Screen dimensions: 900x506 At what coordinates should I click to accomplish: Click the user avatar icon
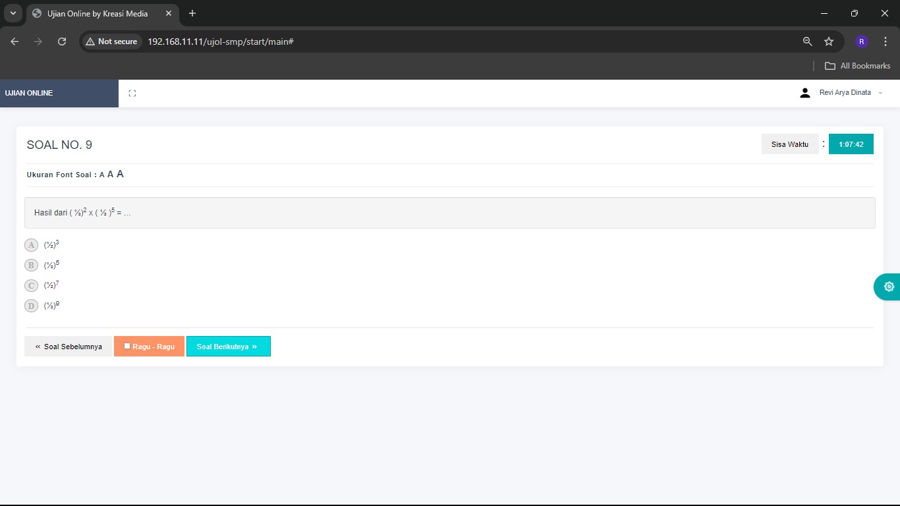(x=804, y=93)
